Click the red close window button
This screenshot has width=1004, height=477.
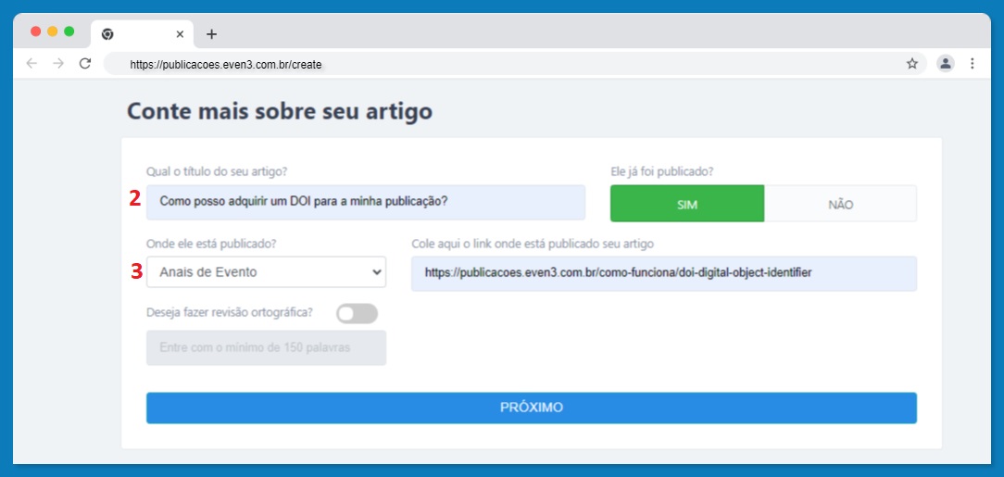coord(36,31)
